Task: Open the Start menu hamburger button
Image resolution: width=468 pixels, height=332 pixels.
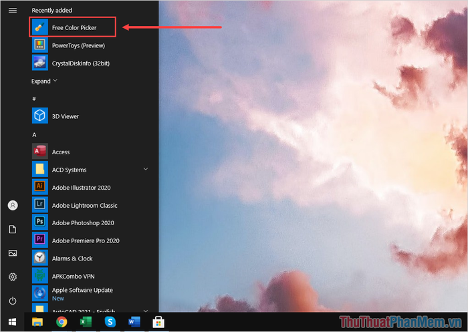Action: [x=13, y=11]
